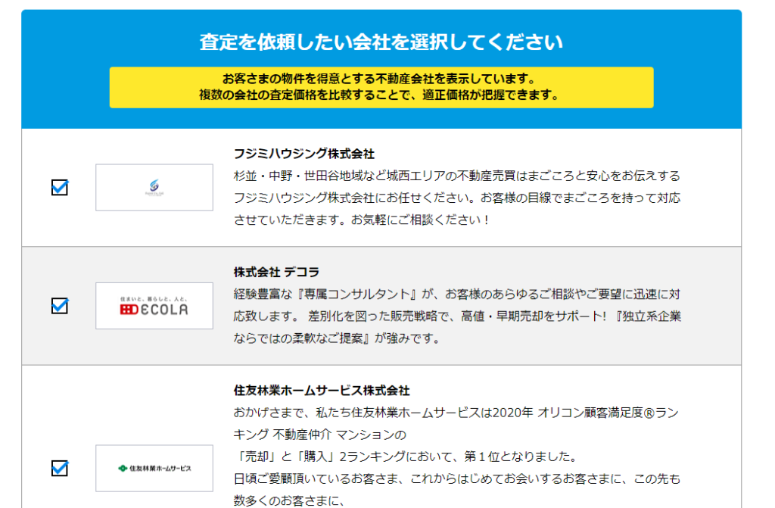Image resolution: width=775 pixels, height=508 pixels.
Task: Click the 住友林業ホームサービス株式会社 company name
Action: (x=321, y=391)
